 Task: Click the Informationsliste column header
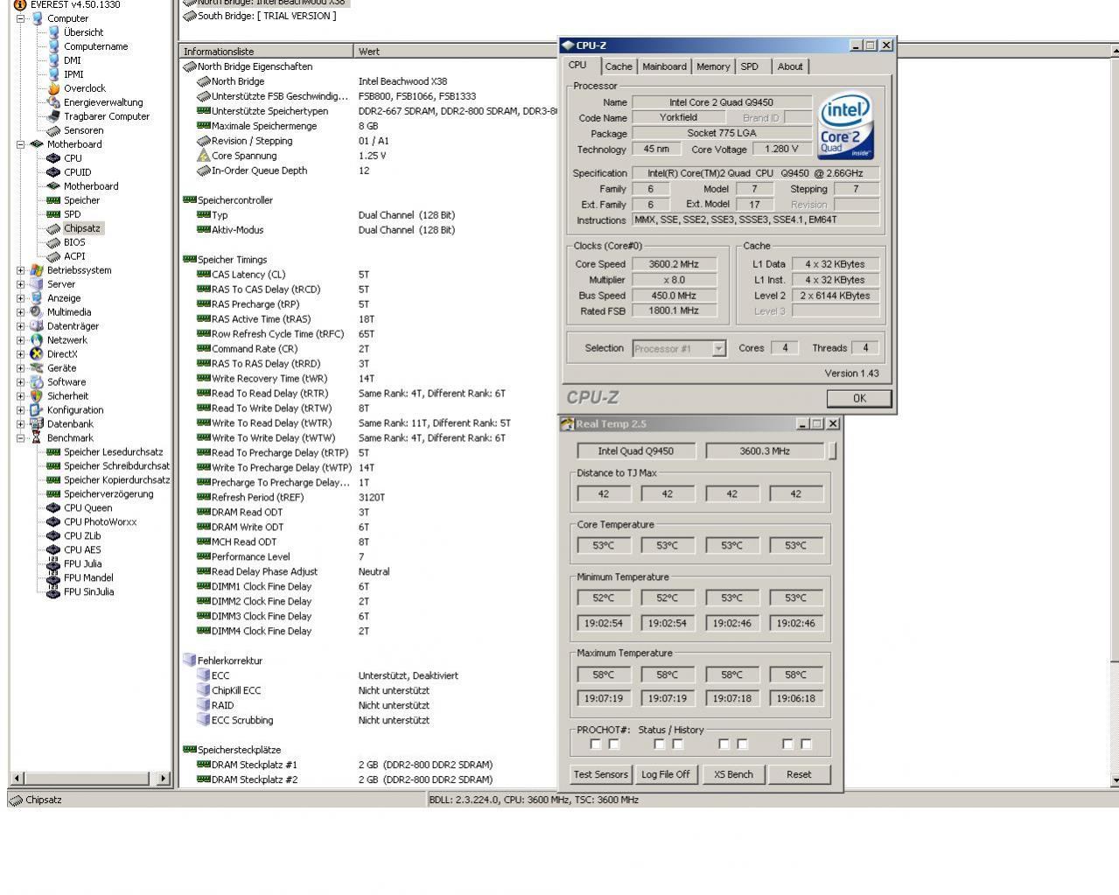(x=267, y=52)
